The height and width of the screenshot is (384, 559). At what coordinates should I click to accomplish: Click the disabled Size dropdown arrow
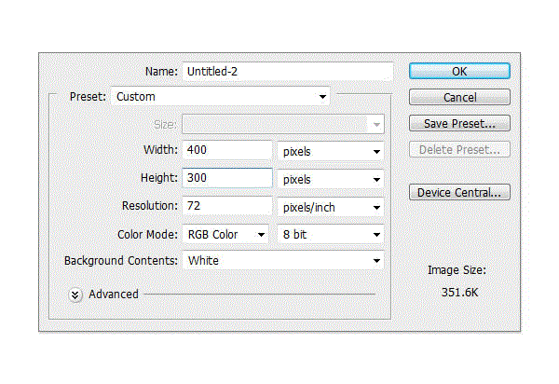click(376, 125)
